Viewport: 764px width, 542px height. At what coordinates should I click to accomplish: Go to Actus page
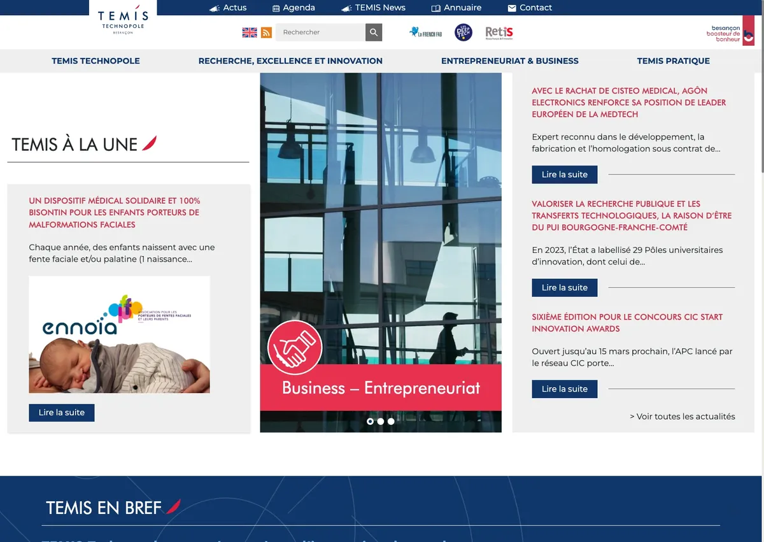235,8
